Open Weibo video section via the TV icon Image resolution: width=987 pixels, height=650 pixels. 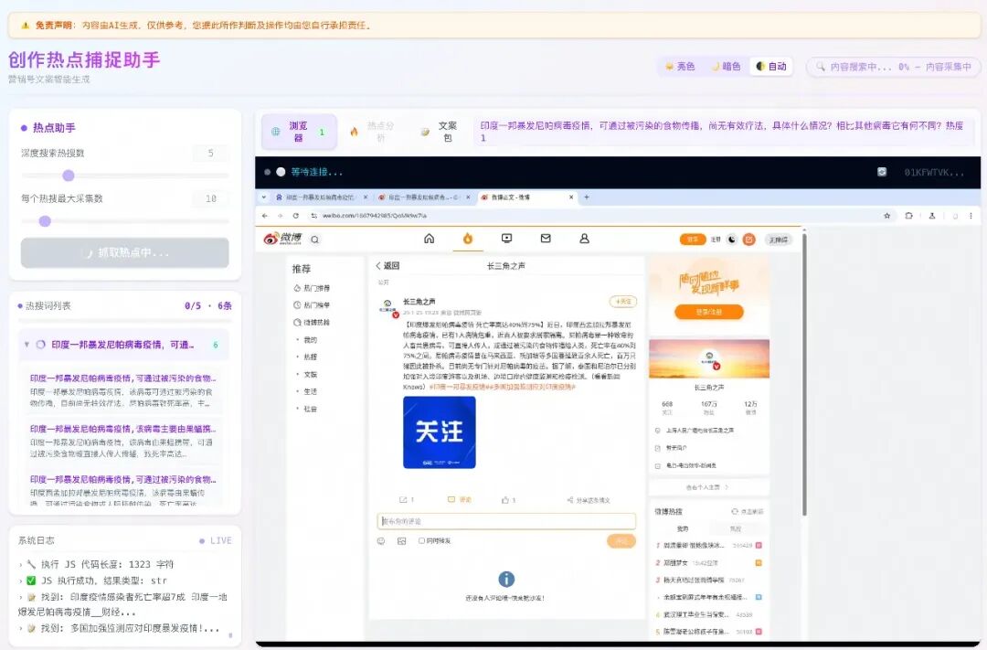(x=507, y=238)
